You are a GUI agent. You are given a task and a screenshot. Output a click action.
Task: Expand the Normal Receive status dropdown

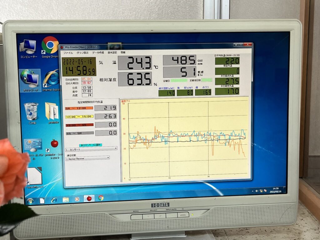(x=87, y=158)
